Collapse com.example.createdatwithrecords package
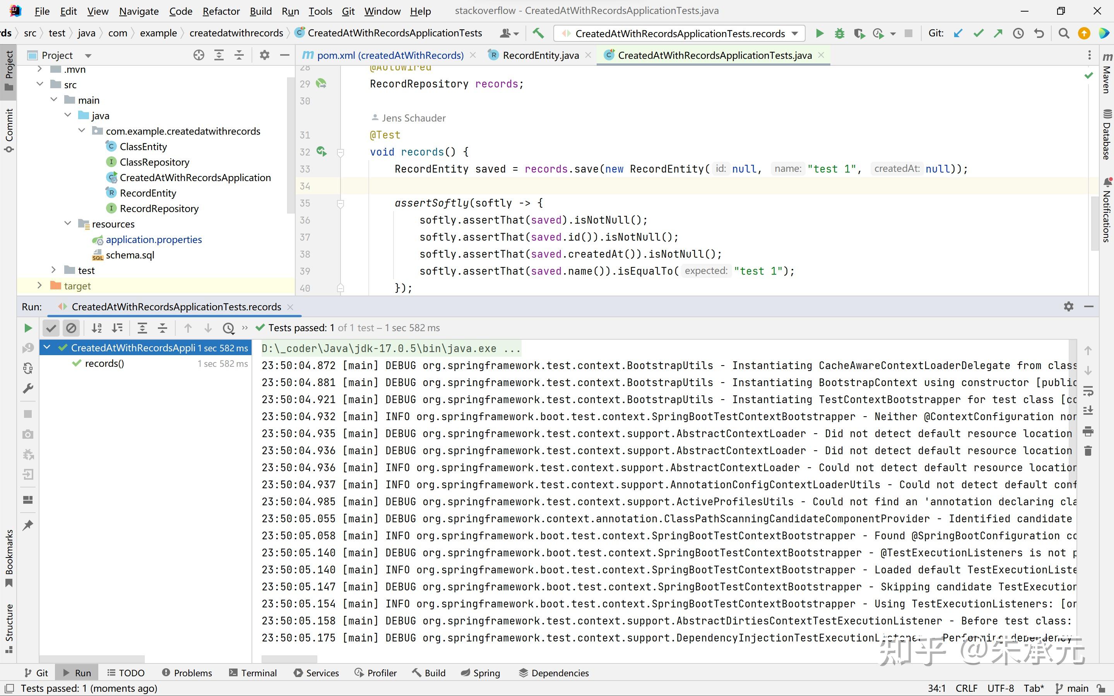Screen dimensions: 1114x696 (82, 131)
